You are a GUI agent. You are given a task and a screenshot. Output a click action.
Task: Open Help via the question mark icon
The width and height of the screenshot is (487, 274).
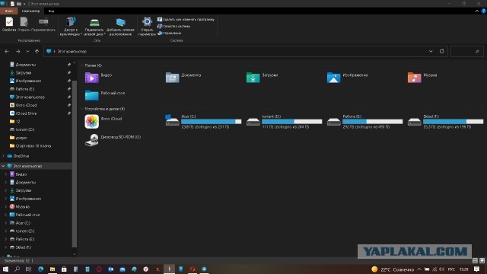[484, 11]
